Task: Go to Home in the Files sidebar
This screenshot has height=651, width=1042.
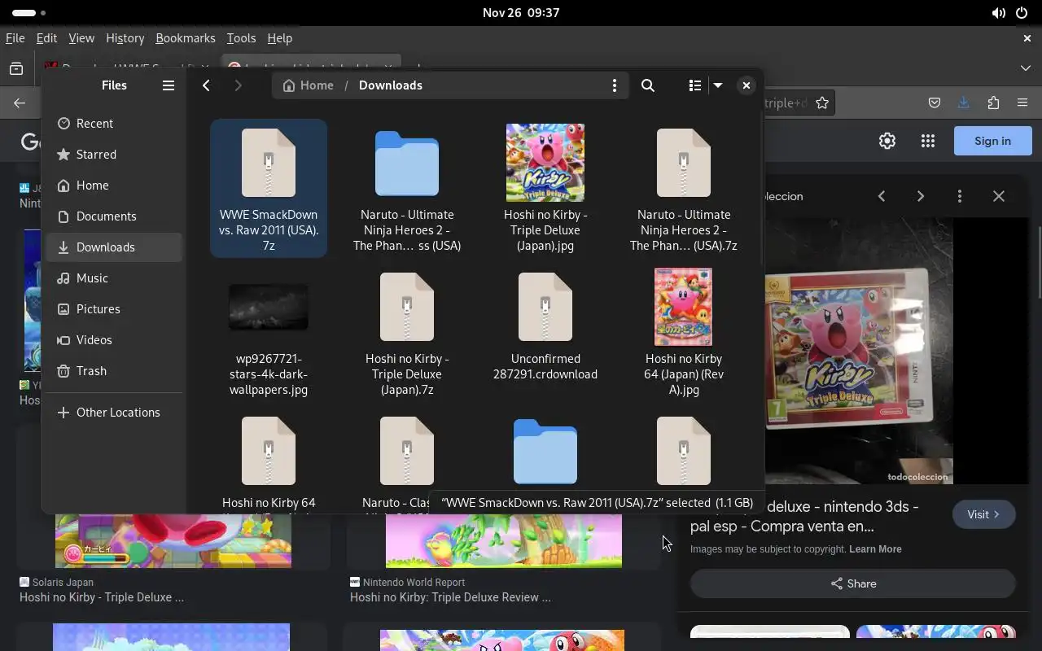Action: [x=114, y=186]
